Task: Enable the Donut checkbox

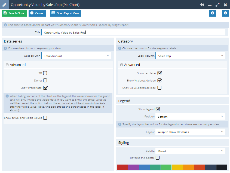Action: coord(45,80)
